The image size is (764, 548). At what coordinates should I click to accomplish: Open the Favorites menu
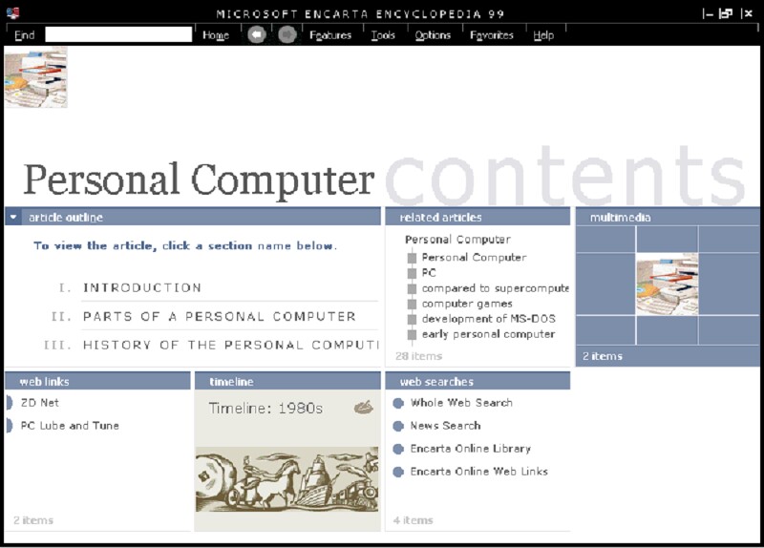point(492,35)
